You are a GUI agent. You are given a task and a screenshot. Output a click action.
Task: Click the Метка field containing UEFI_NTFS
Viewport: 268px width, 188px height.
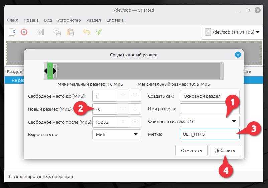210,134
